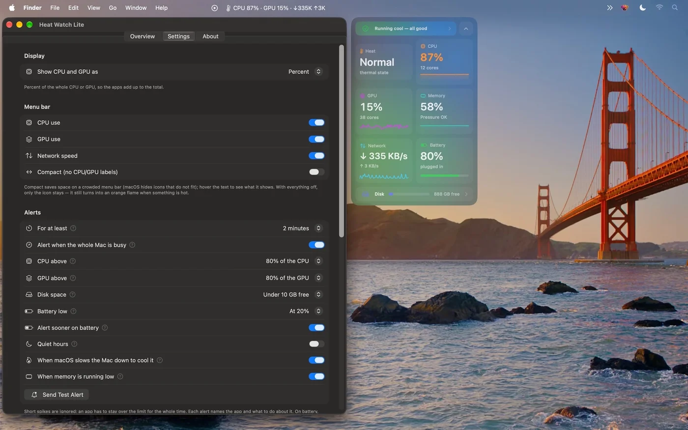The width and height of the screenshot is (688, 430).
Task: Open the For at least 2 minutes dropdown
Action: click(x=302, y=228)
